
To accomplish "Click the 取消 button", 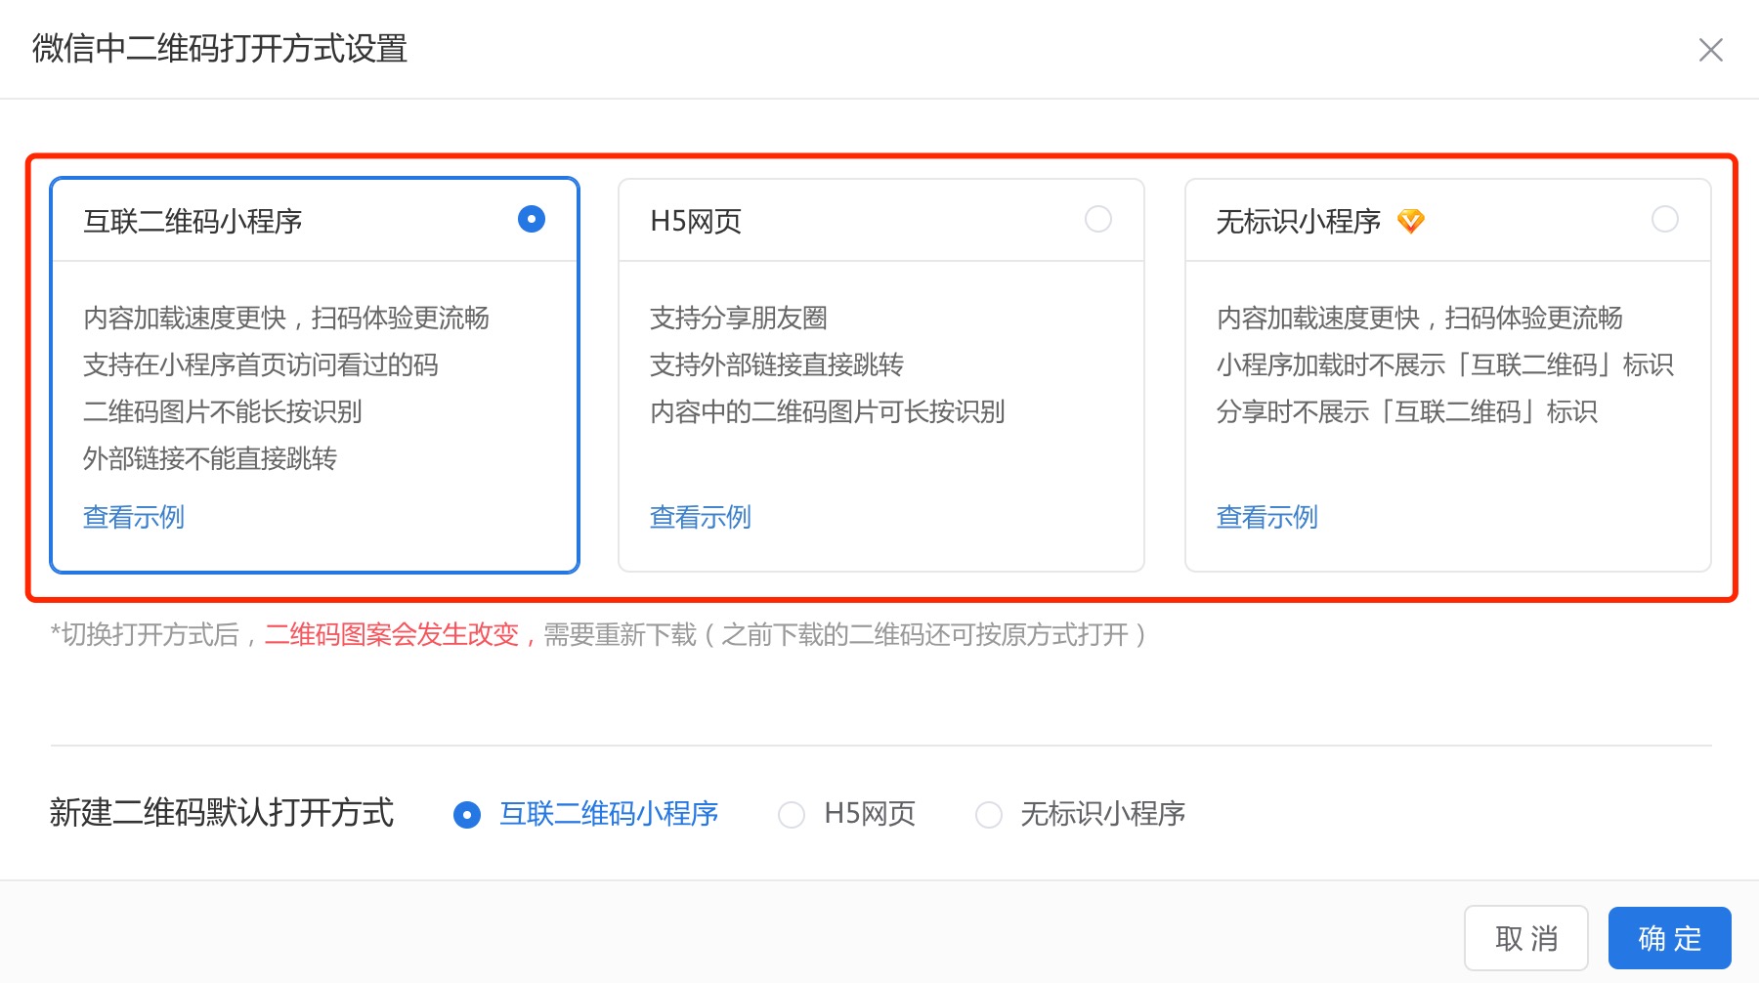I will (x=1526, y=938).
